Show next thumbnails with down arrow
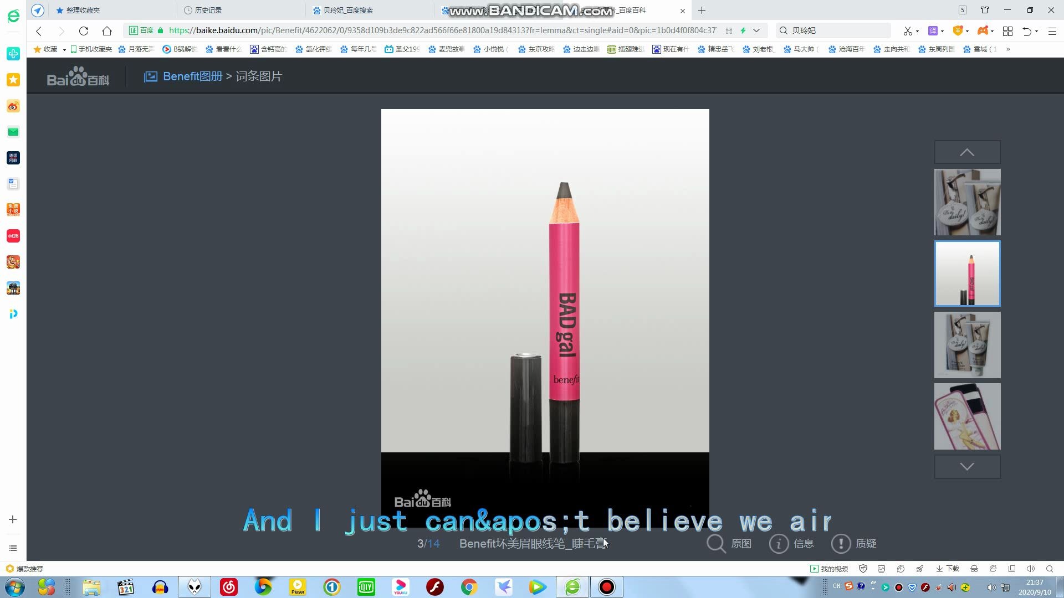The height and width of the screenshot is (598, 1064). [x=967, y=467]
